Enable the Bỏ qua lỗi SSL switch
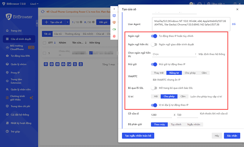The image size is (244, 147). click(154, 88)
